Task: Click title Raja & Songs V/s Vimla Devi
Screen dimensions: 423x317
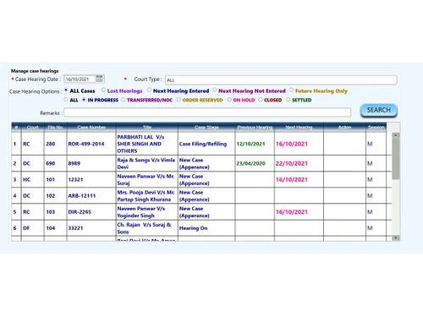Action: tap(146, 163)
